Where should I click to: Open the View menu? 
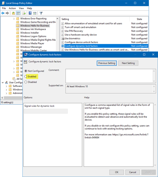[21, 8]
